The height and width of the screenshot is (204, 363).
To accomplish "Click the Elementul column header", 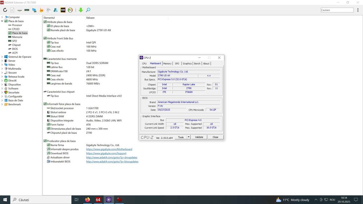I will point(49,18).
